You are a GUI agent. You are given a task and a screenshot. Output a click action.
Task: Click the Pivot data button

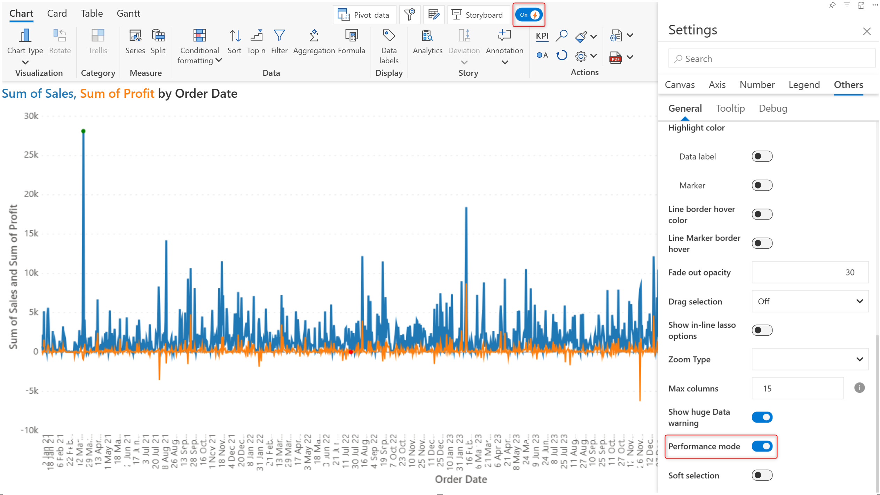364,15
